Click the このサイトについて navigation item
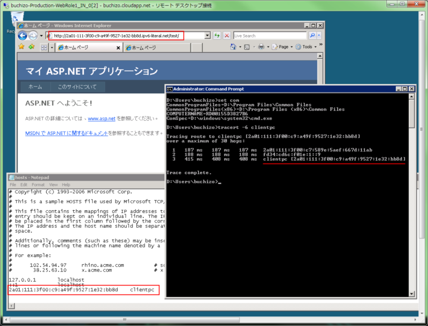 (x=77, y=87)
